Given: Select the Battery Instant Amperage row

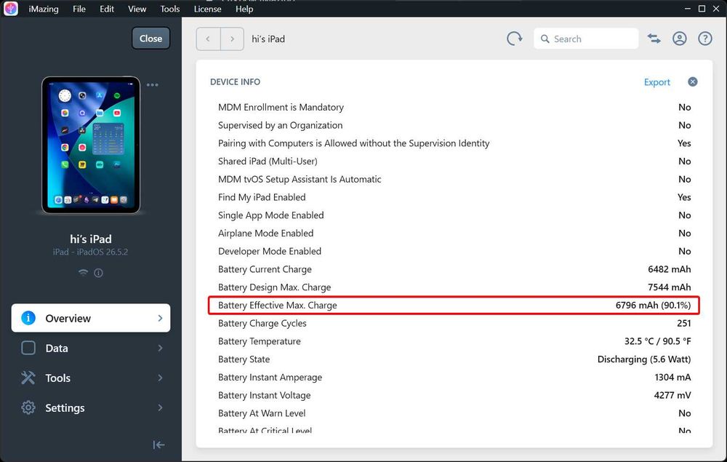Looking at the screenshot, I should click(x=454, y=377).
